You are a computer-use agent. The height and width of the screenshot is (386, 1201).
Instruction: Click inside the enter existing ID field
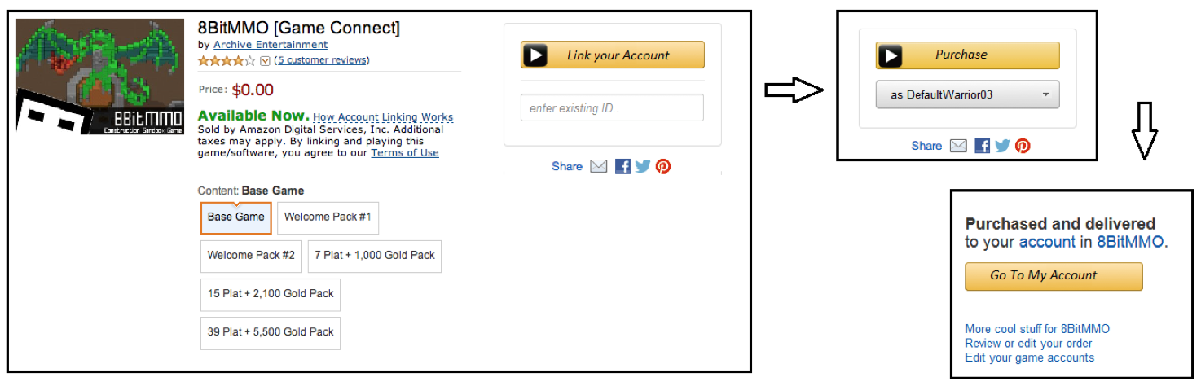point(612,108)
